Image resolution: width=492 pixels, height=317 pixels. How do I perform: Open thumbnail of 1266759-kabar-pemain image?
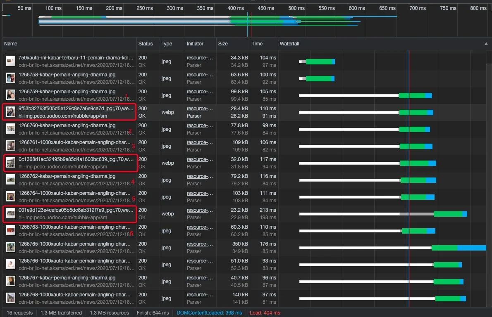click(11, 95)
